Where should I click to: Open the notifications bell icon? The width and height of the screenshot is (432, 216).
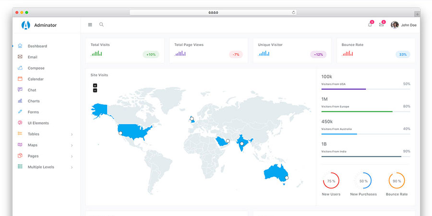pos(370,24)
